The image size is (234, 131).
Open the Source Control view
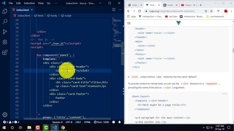[x=5, y=32]
